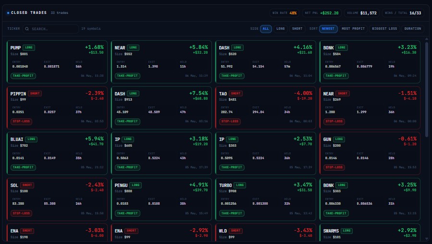Sort trades by Newest
The width and height of the screenshot is (432, 244).
328,29
